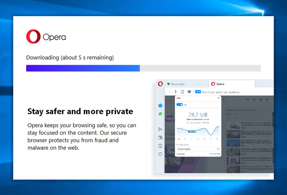Click the VPN data usage graph
This screenshot has width=287, height=195.
[x=198, y=131]
